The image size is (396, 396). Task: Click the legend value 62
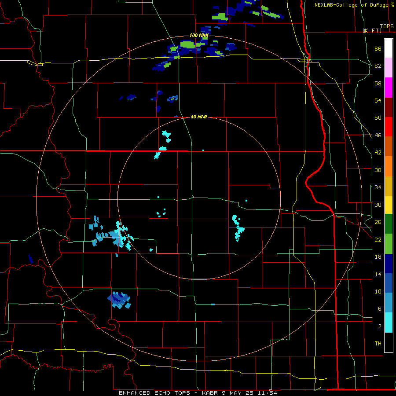pos(378,66)
